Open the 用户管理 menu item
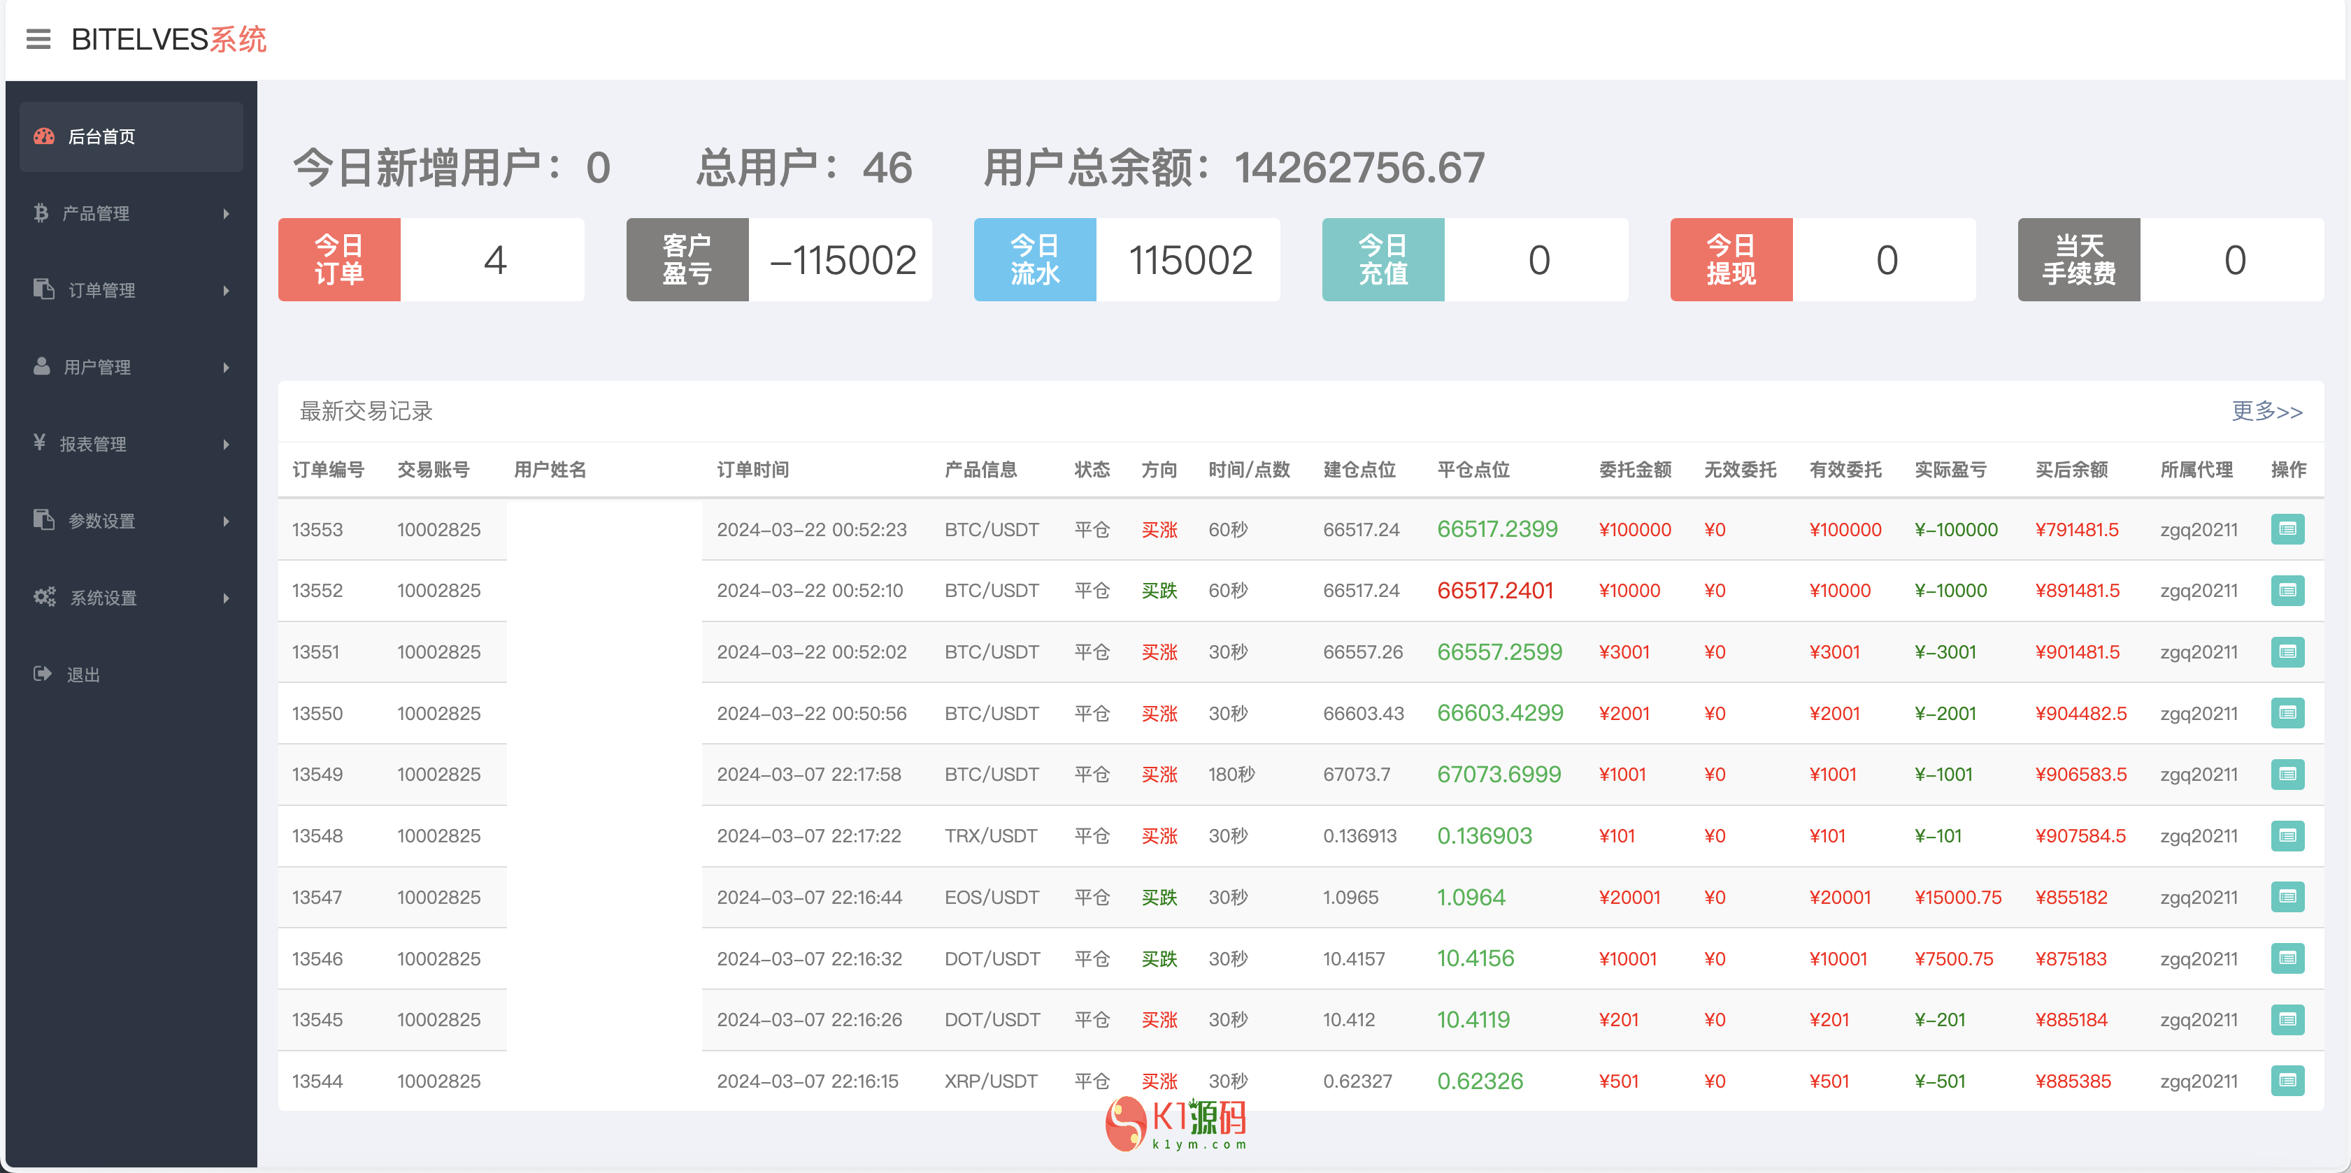Screen dimensions: 2351x1173 [x=98, y=367]
